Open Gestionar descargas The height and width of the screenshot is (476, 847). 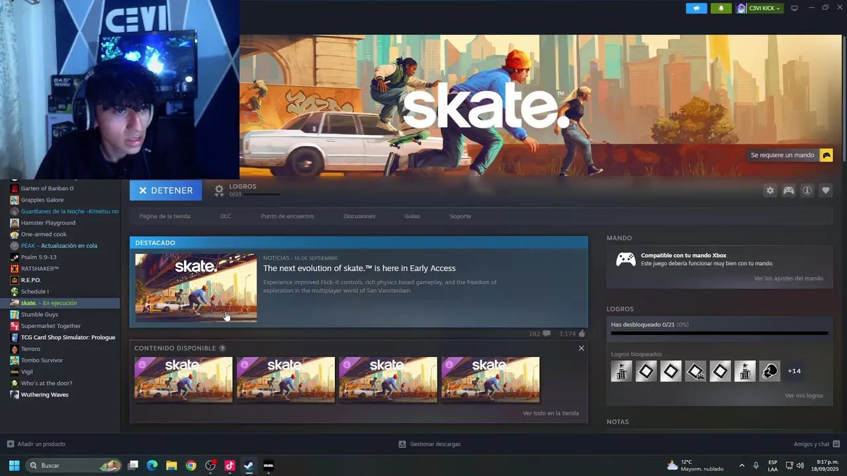point(429,444)
